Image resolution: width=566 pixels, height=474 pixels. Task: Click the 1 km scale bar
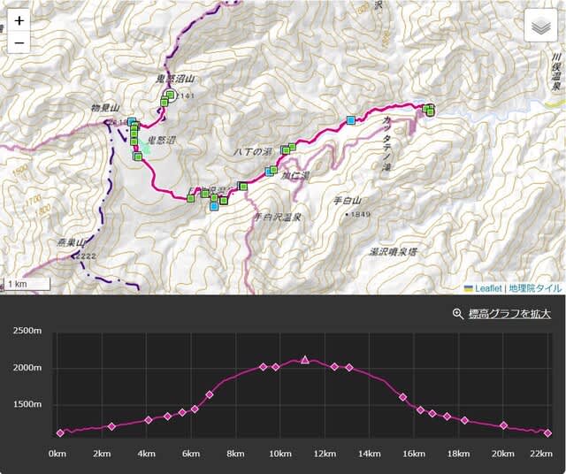27,284
